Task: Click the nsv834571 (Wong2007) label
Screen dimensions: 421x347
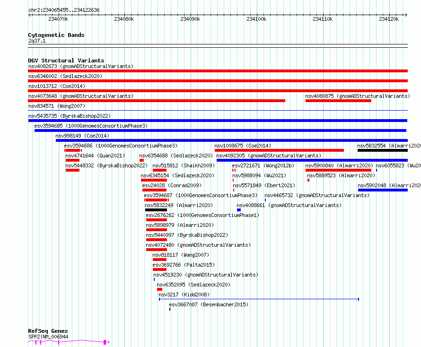Action: pos(57,106)
